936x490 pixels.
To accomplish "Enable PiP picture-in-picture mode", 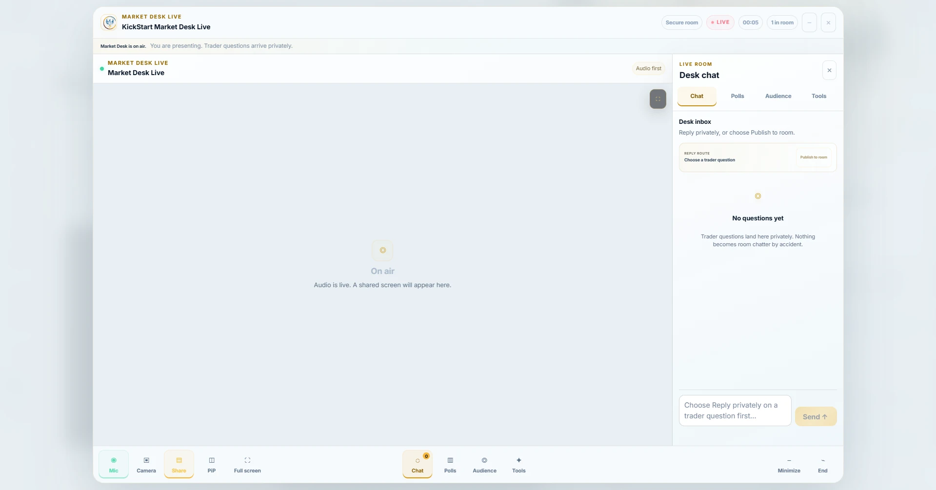I will click(212, 464).
